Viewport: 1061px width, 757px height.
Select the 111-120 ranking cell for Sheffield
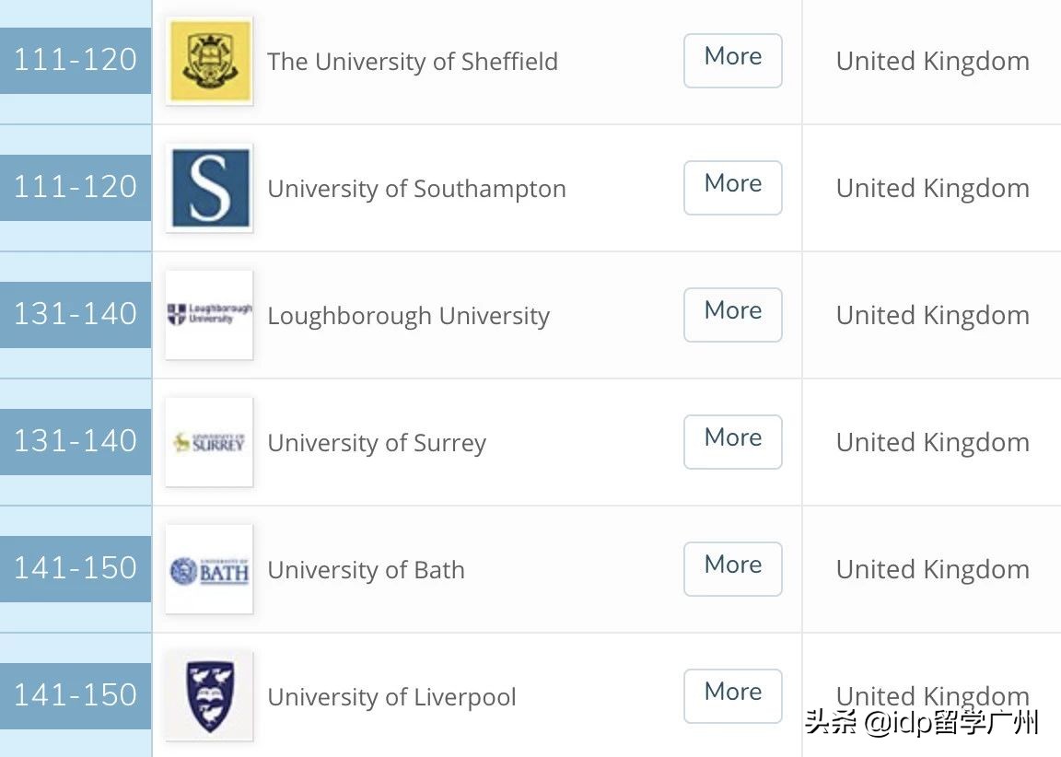coord(76,59)
